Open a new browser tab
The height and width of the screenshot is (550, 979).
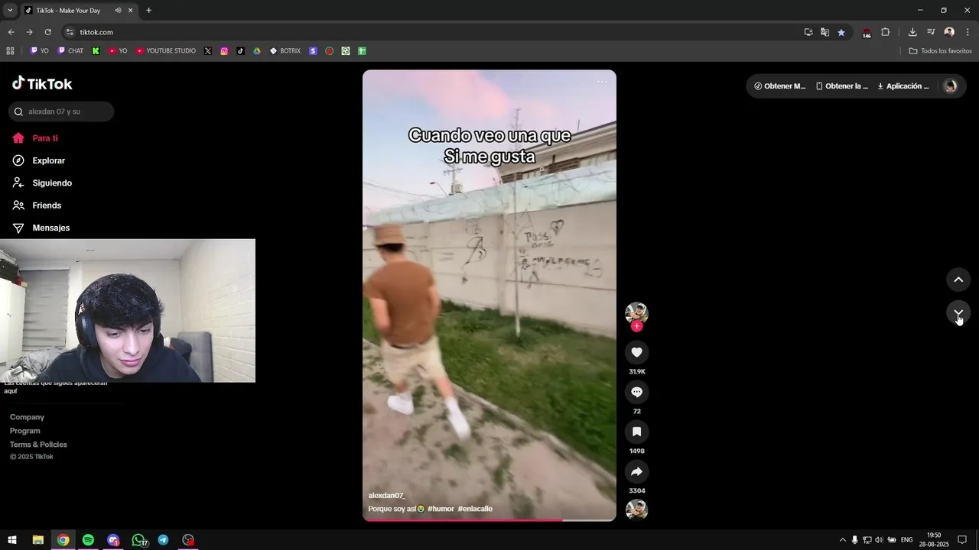148,11
